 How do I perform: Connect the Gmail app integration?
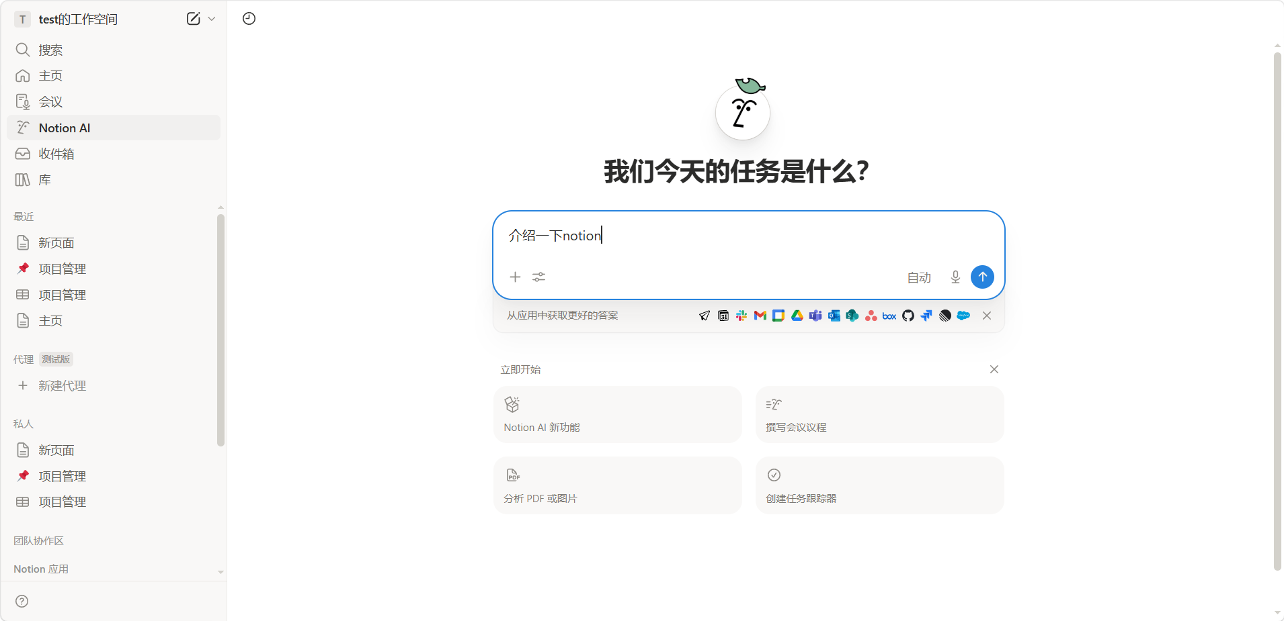(x=760, y=316)
